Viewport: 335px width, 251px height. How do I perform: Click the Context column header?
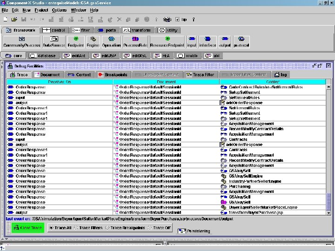click(x=273, y=82)
